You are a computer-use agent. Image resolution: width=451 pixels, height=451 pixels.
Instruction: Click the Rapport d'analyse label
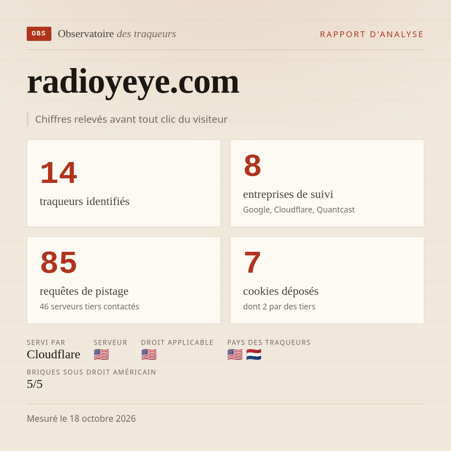tap(372, 34)
